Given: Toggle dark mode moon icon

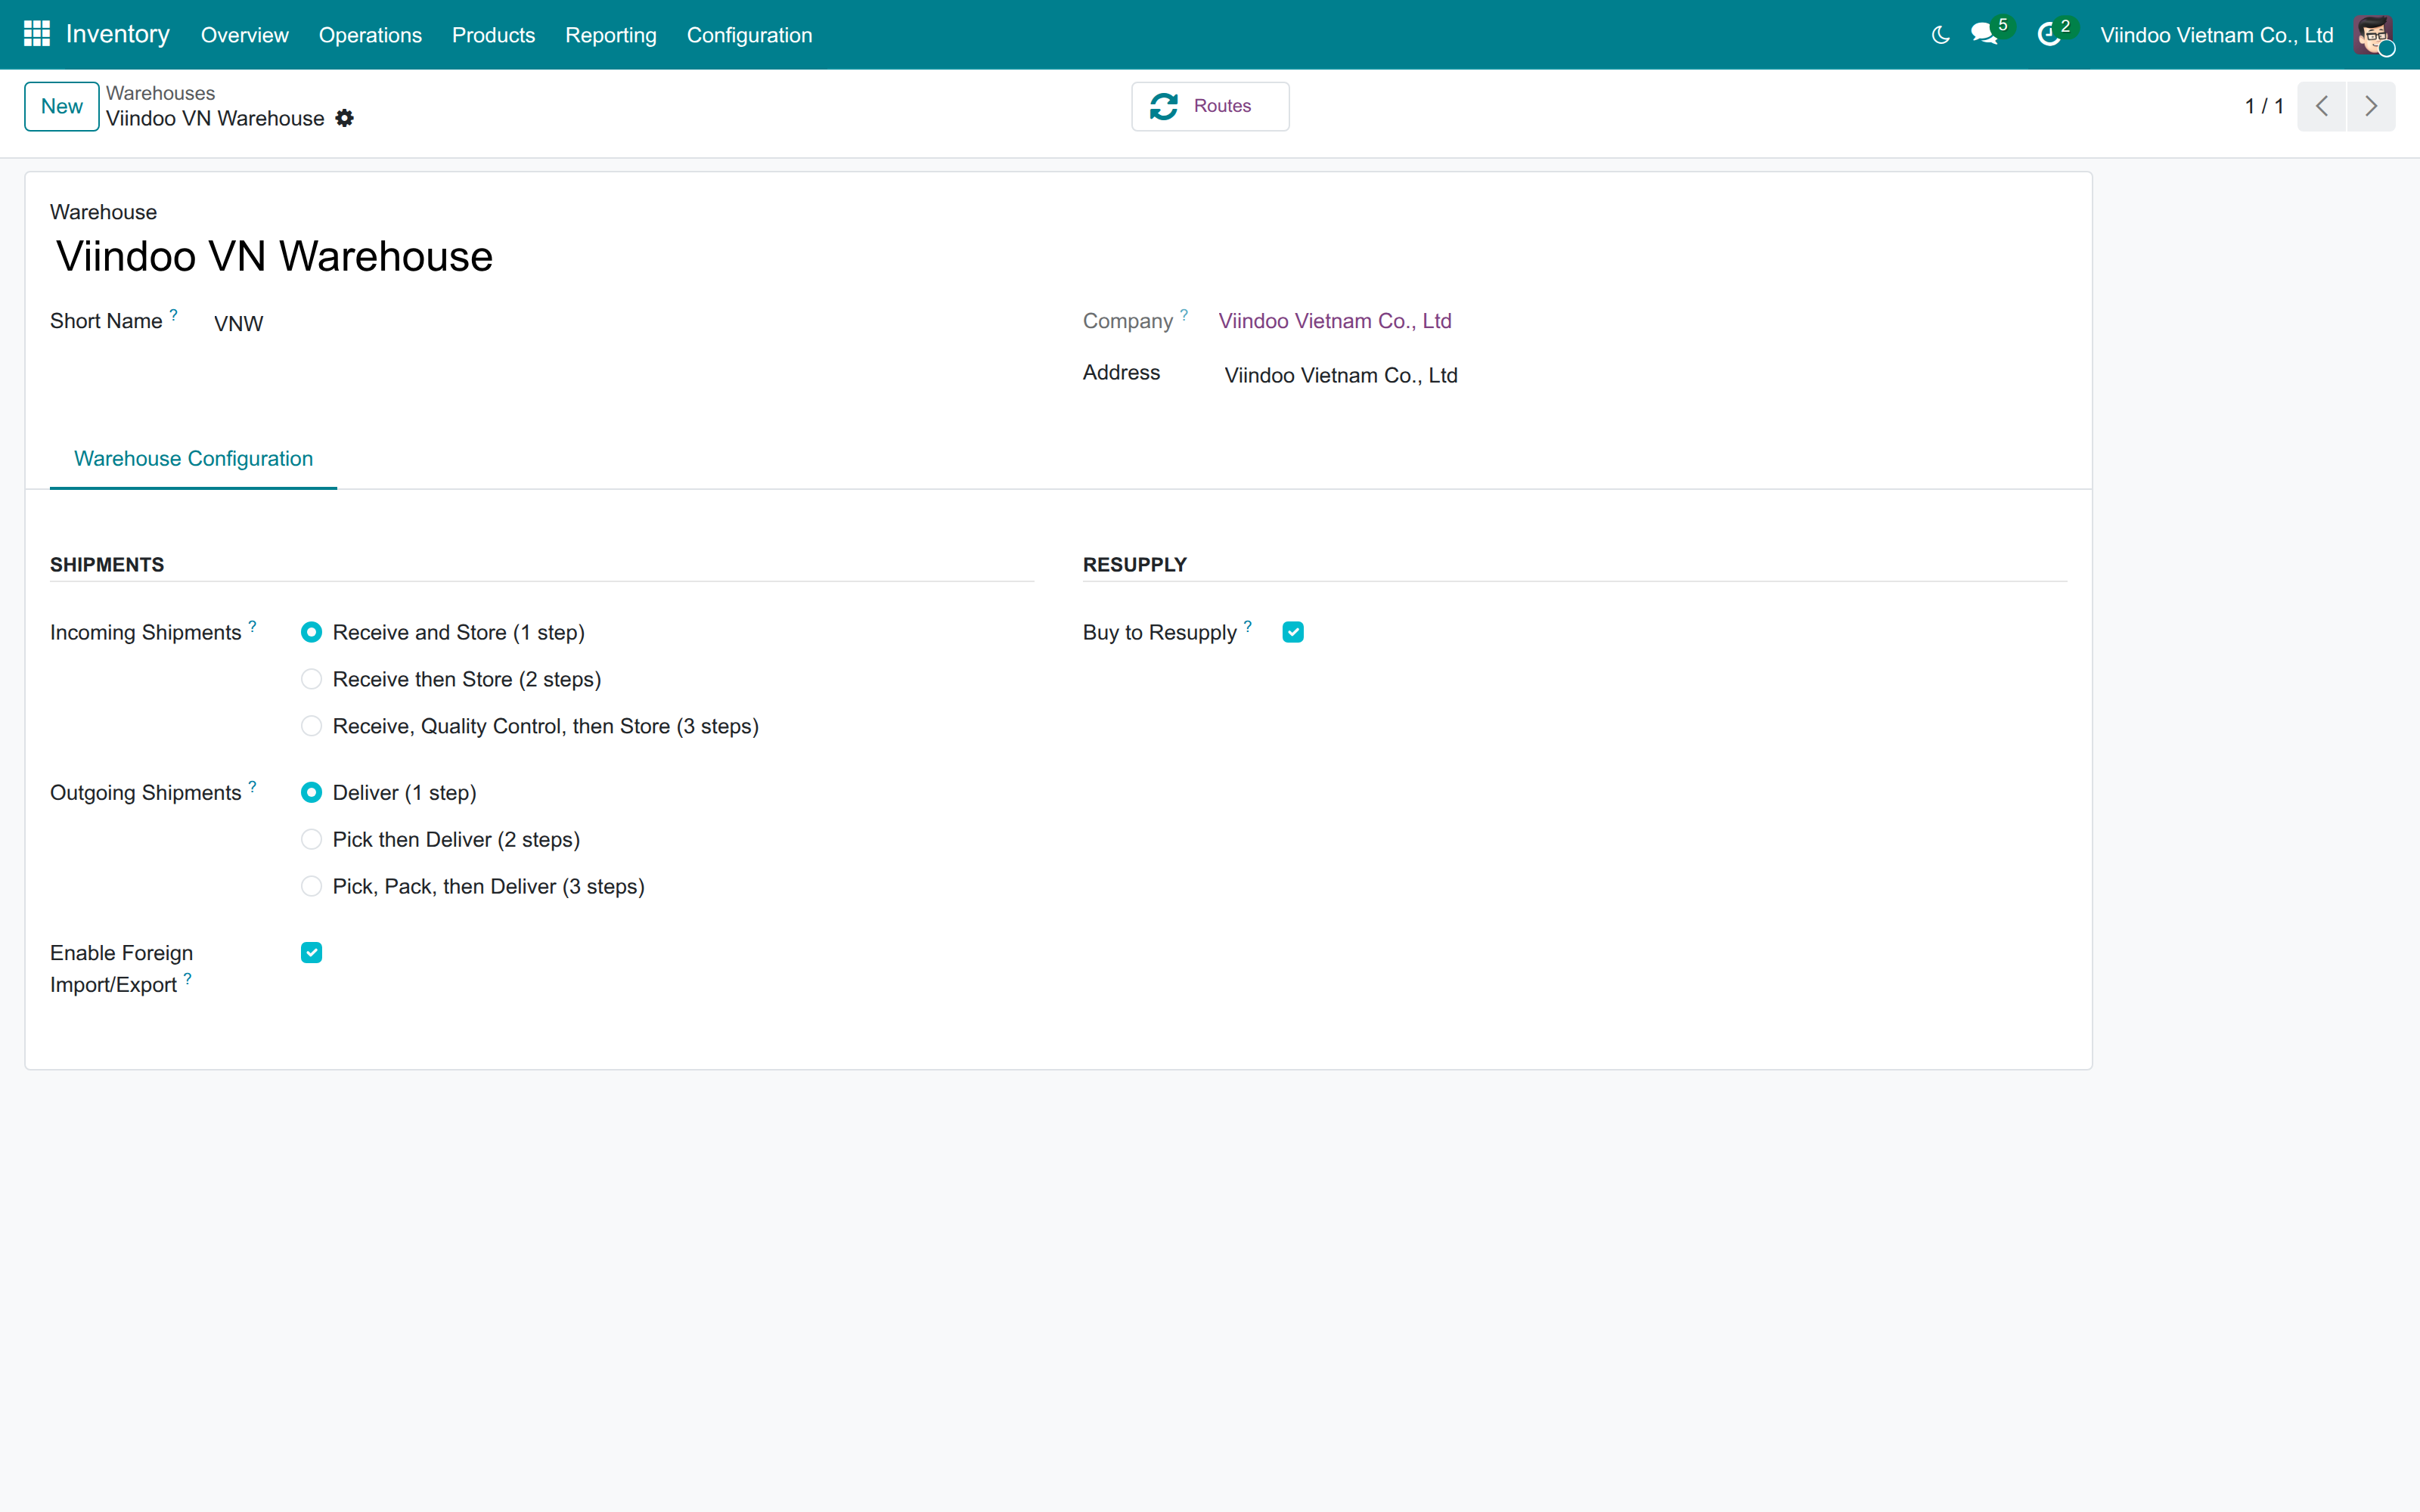Looking at the screenshot, I should [x=1940, y=35].
